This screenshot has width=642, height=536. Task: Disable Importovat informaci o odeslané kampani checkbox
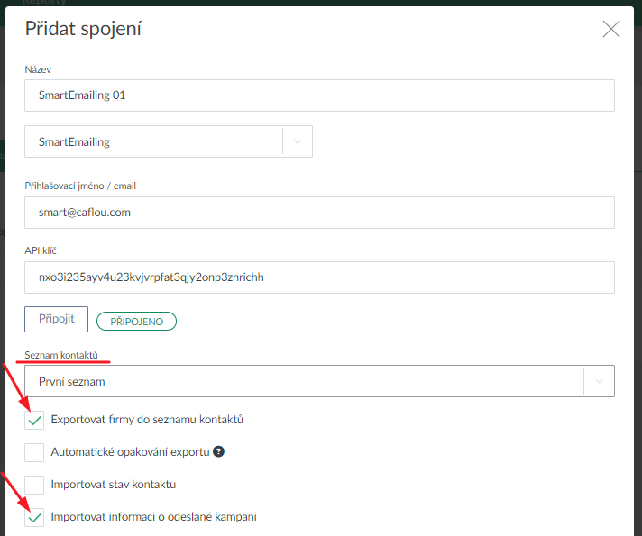35,517
